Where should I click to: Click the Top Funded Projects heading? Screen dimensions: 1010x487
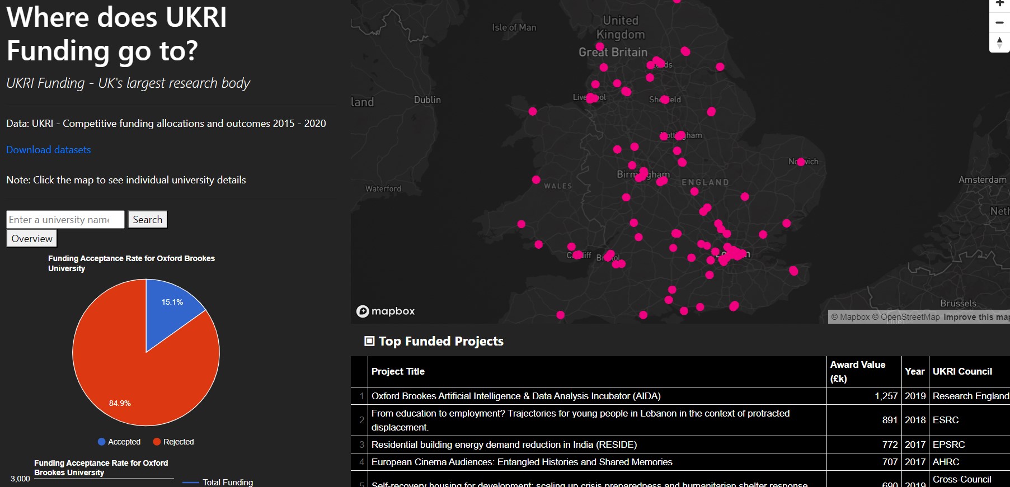441,341
